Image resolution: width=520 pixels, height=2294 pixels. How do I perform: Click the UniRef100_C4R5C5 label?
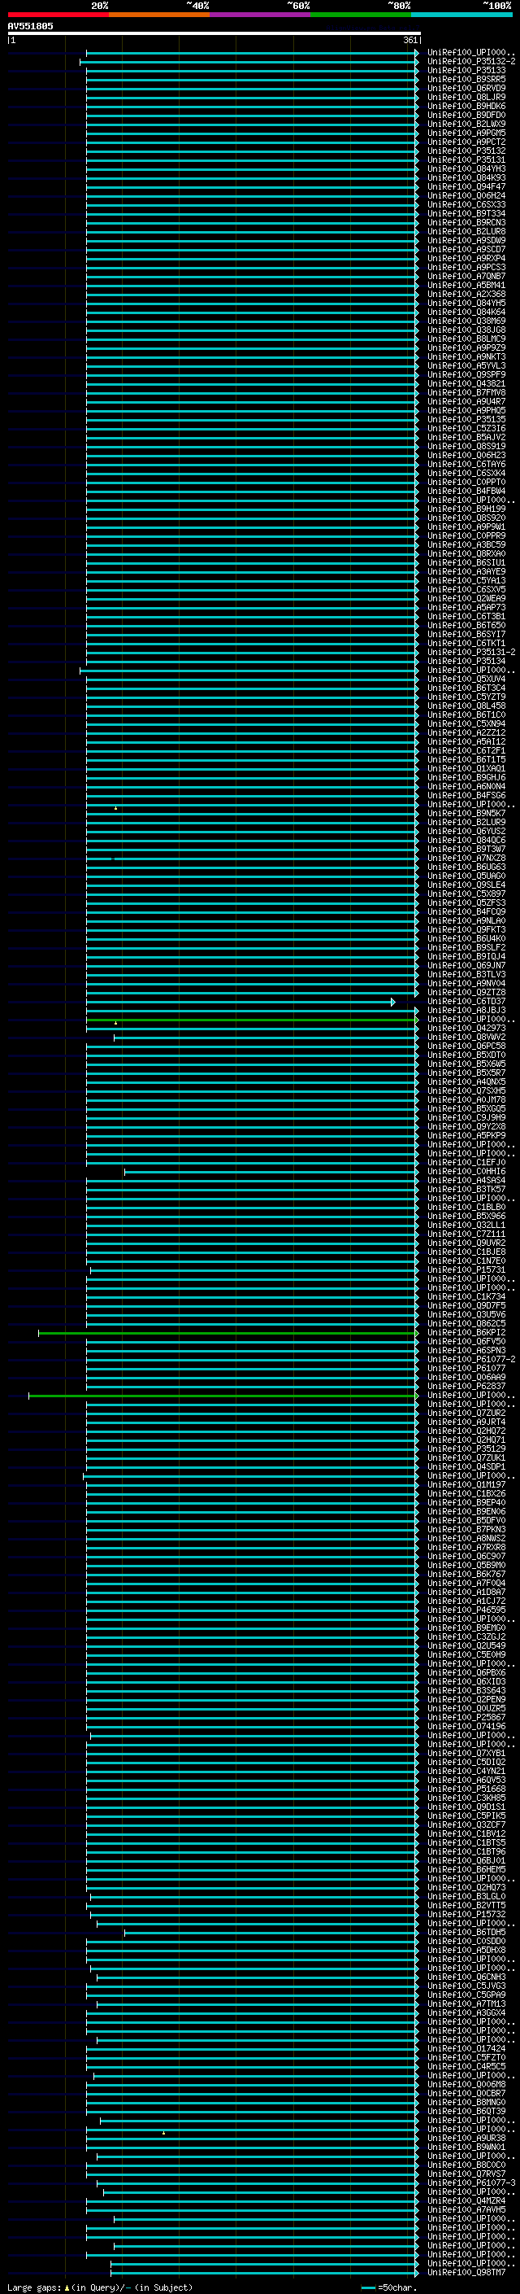[x=466, y=2066]
